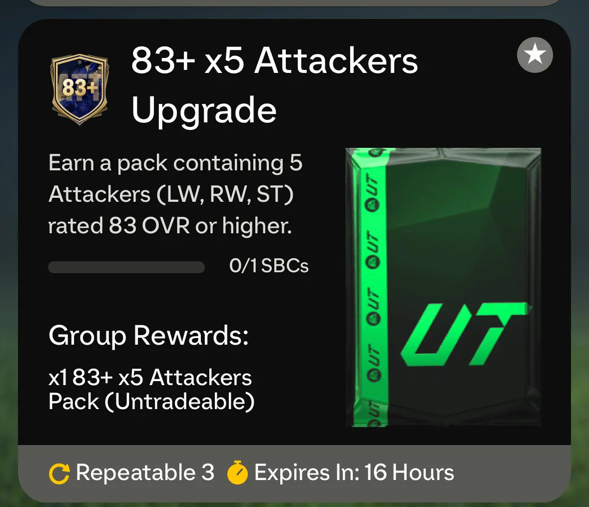This screenshot has width=589, height=507.
Task: Click the Expires In: 16 Hours label
Action: pos(354,473)
